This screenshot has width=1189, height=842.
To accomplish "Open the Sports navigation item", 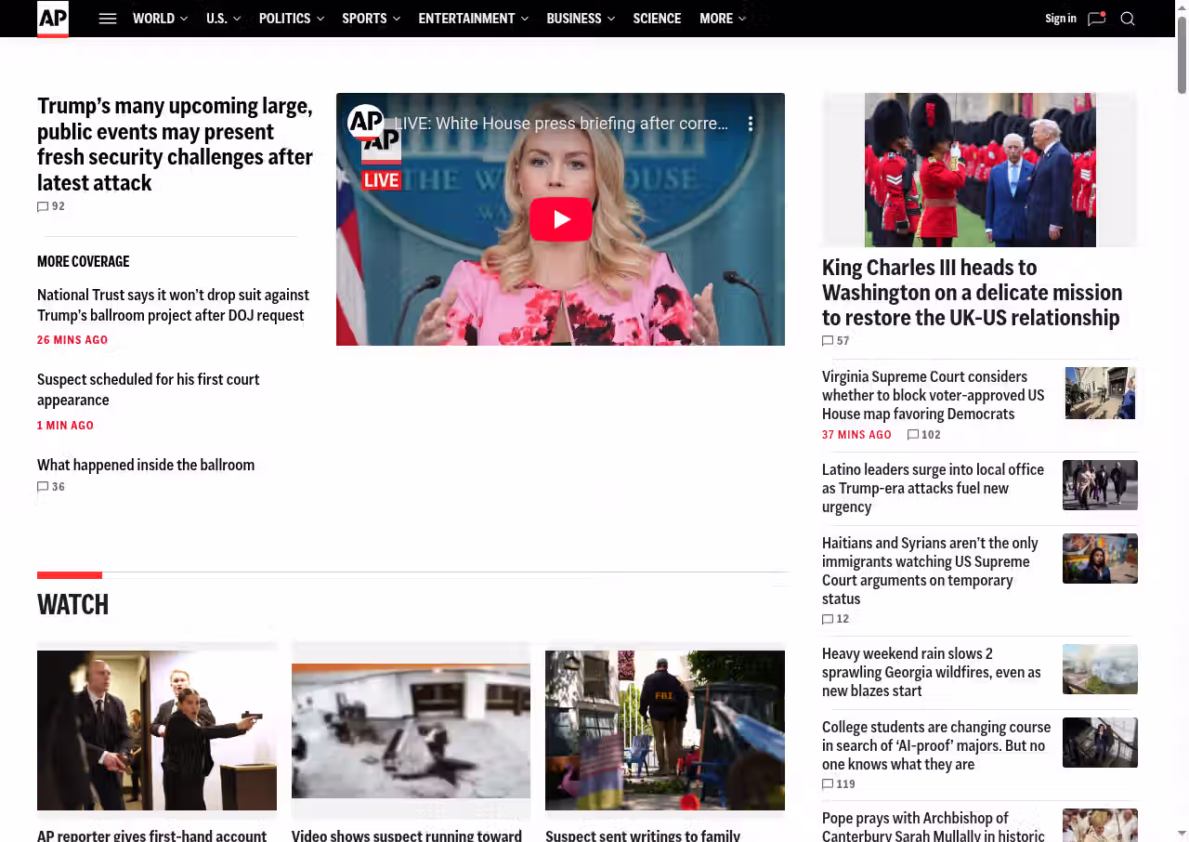I will pyautogui.click(x=371, y=19).
